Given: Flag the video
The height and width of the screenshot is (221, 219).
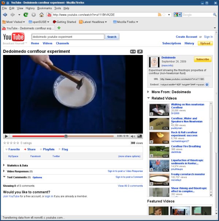Looking at the screenshot, I should pos(63,149).
